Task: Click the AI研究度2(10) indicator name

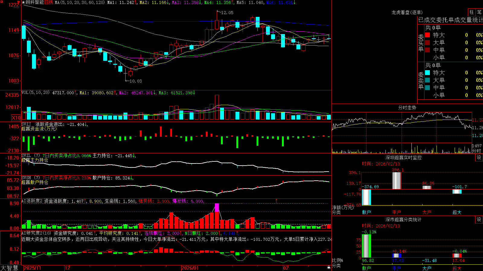Action: coord(37,233)
